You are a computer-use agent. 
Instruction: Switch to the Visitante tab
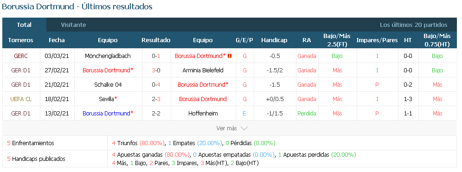tap(73, 25)
